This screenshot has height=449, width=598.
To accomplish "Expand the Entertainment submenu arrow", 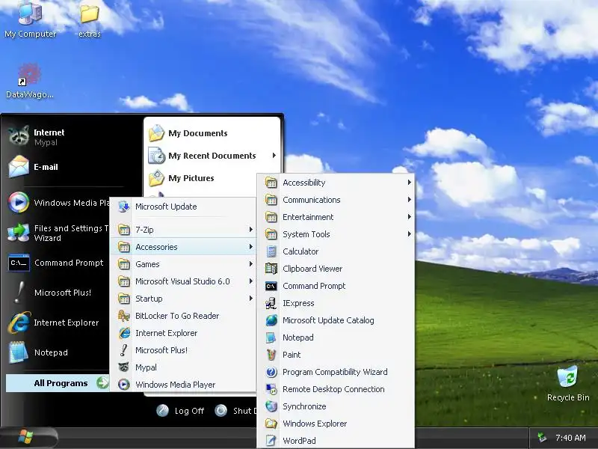I will coord(409,216).
